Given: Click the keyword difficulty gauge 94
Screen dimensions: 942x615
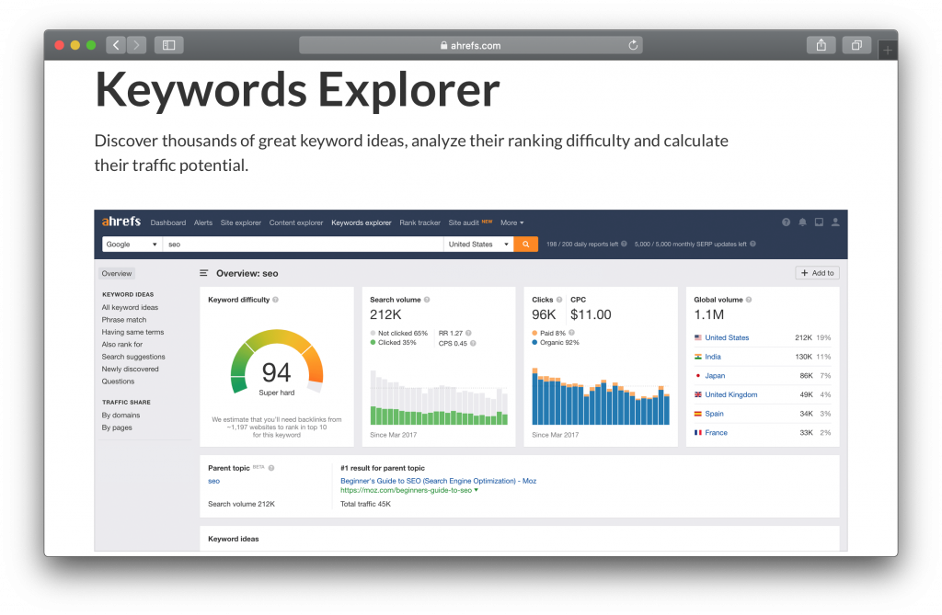Looking at the screenshot, I should pos(277,361).
